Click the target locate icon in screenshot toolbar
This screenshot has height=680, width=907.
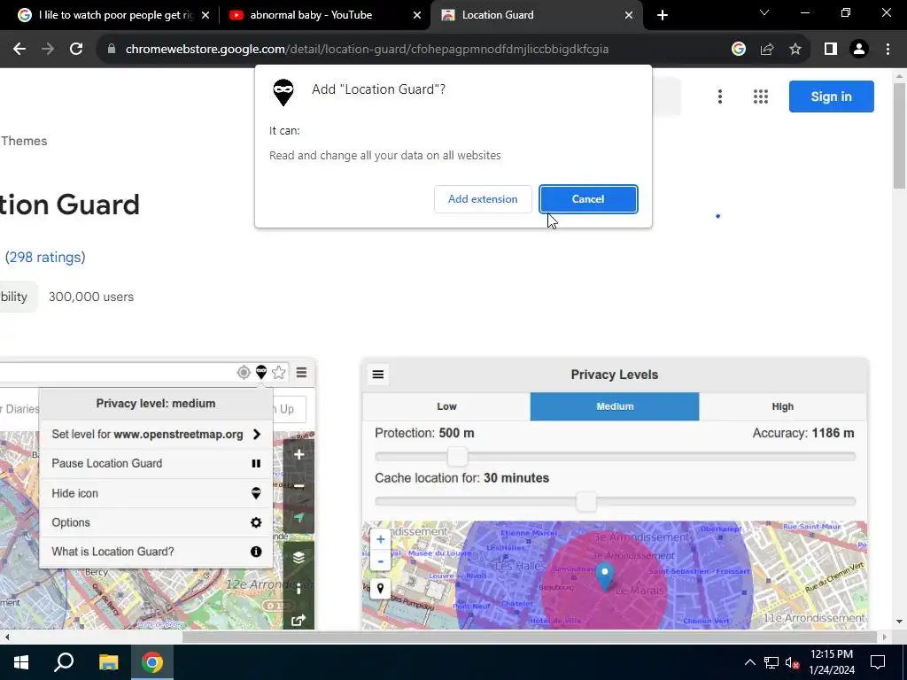click(244, 373)
